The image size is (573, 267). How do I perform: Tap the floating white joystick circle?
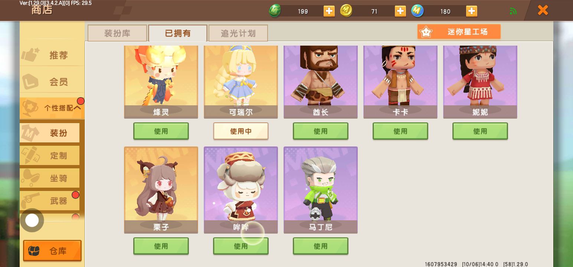click(32, 221)
